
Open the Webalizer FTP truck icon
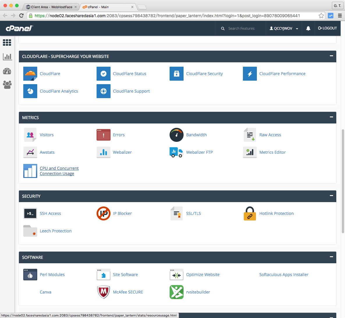pos(177,152)
